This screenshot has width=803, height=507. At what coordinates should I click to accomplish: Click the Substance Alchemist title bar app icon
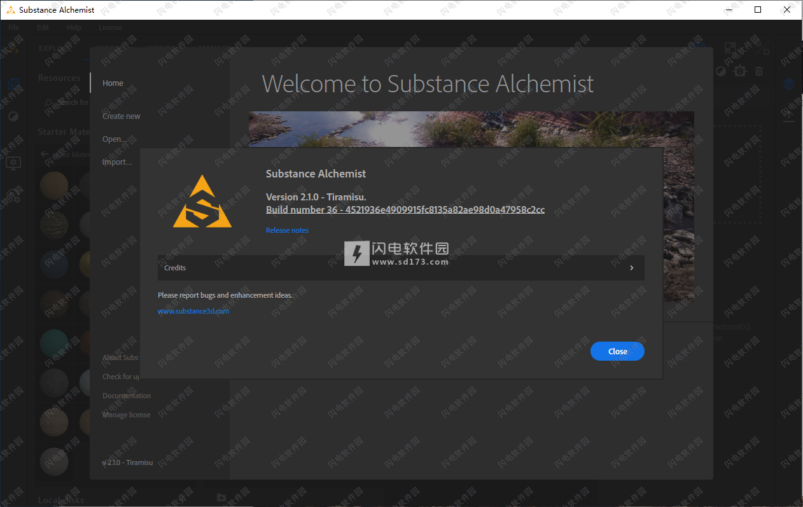click(10, 10)
